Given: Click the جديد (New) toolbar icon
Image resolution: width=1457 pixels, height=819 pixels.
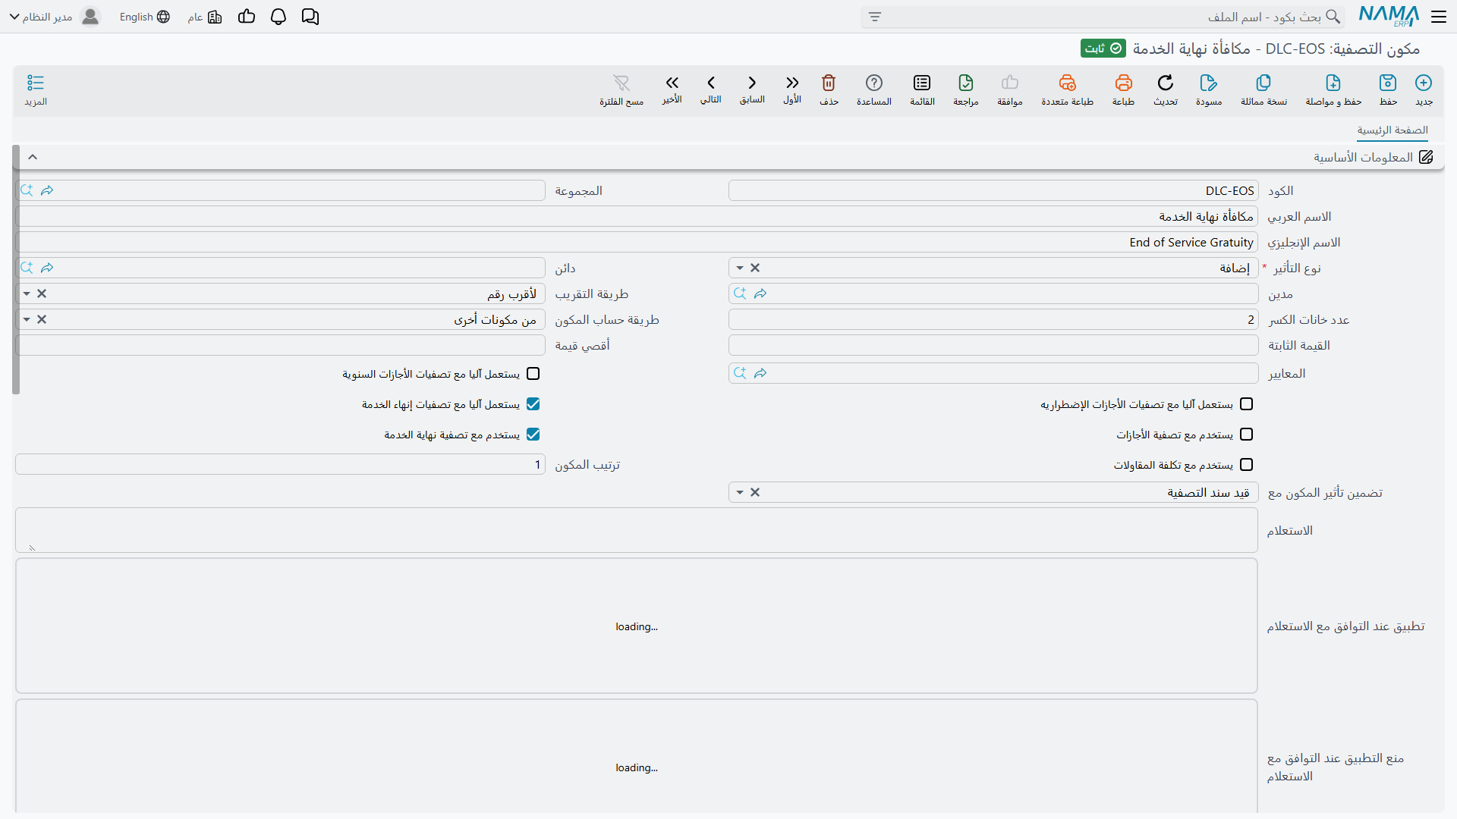Looking at the screenshot, I should [x=1424, y=83].
